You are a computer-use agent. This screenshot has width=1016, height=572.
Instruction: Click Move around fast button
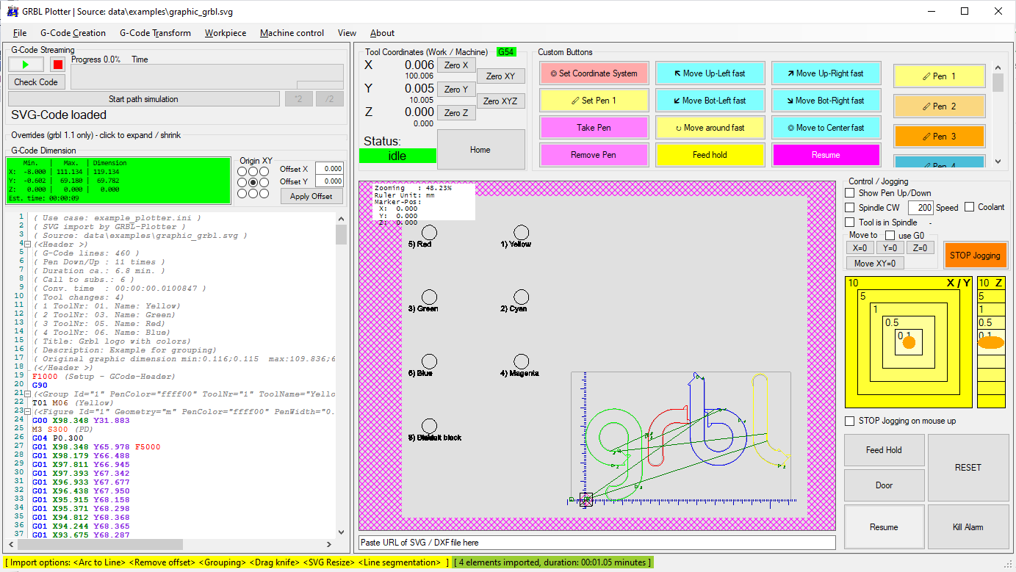point(710,128)
